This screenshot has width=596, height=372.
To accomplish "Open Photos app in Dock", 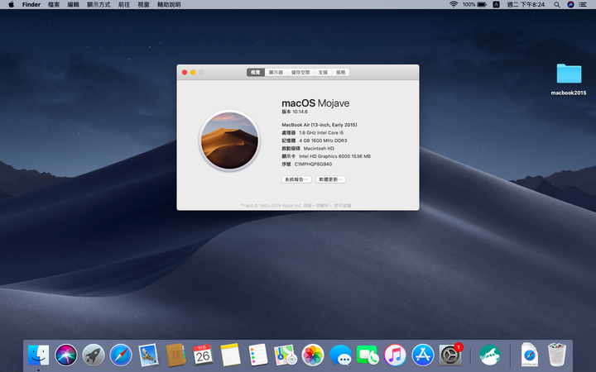I will pyautogui.click(x=313, y=355).
